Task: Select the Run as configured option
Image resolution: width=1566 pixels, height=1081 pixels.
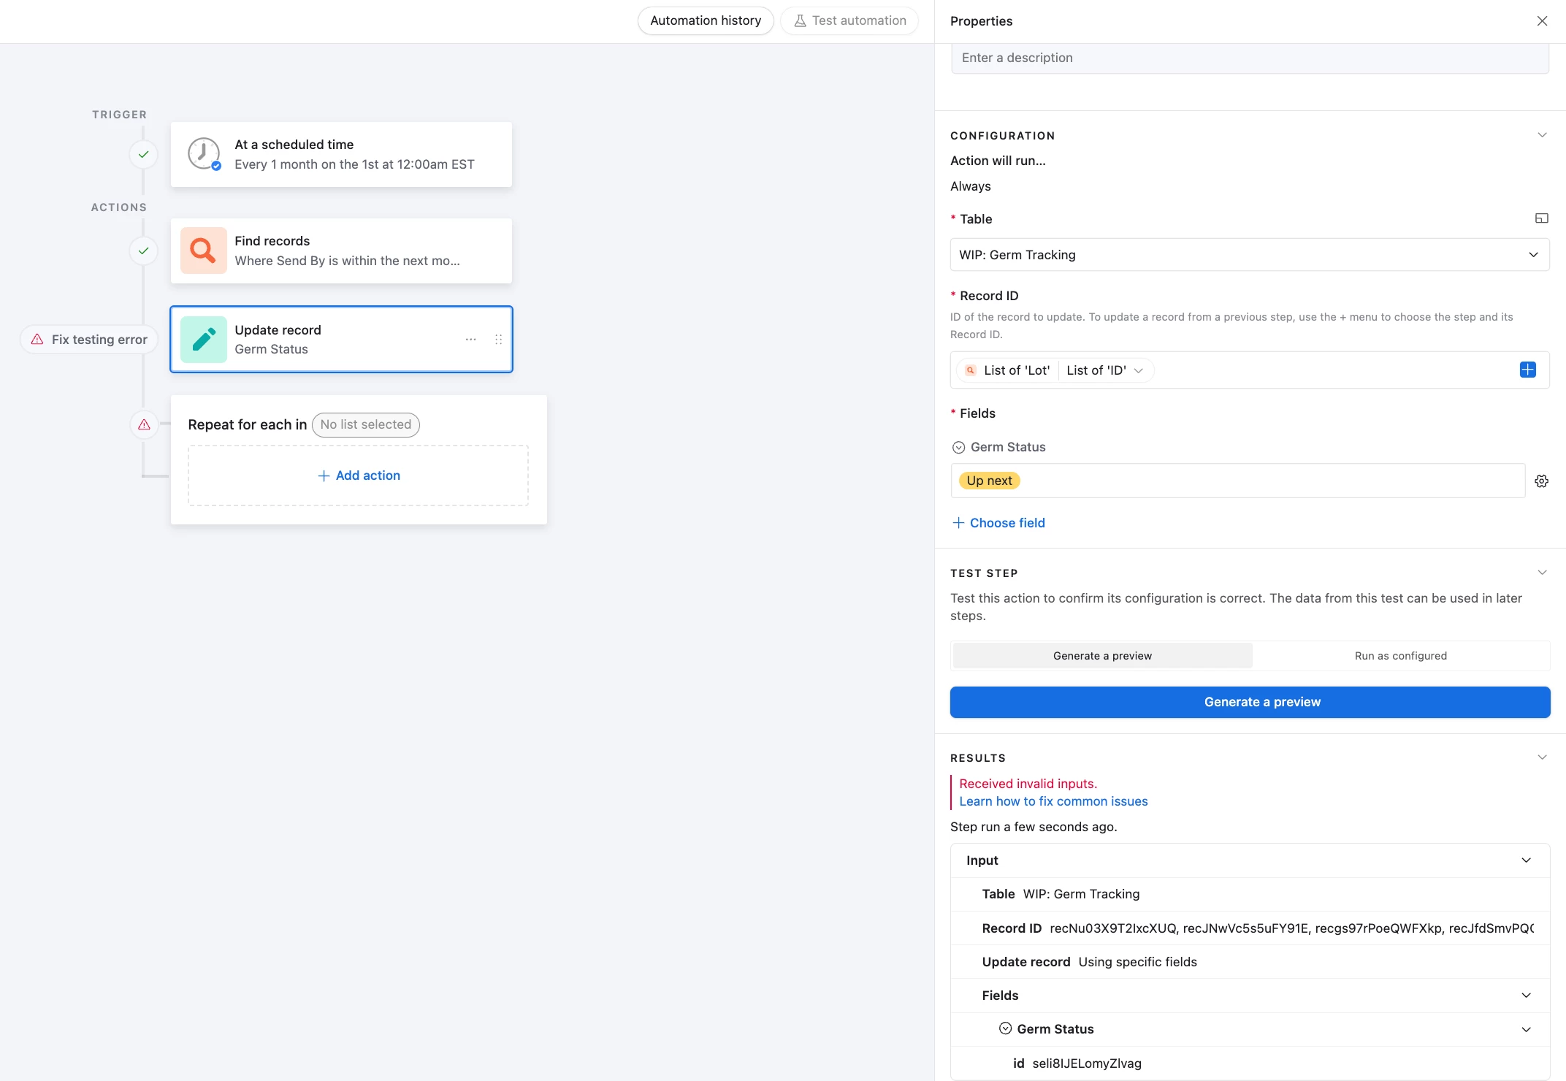Action: point(1400,656)
